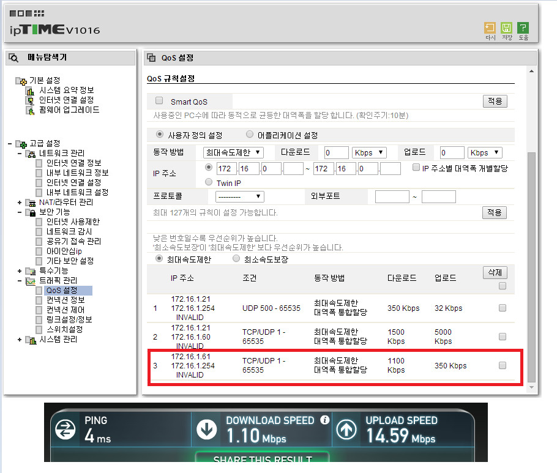The height and width of the screenshot is (473, 557).
Task: Collapse the 보안 기능 tree node
Action: point(20,212)
